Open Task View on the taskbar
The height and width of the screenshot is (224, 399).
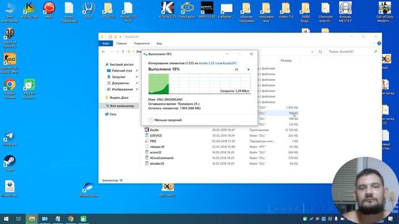(x=18, y=218)
